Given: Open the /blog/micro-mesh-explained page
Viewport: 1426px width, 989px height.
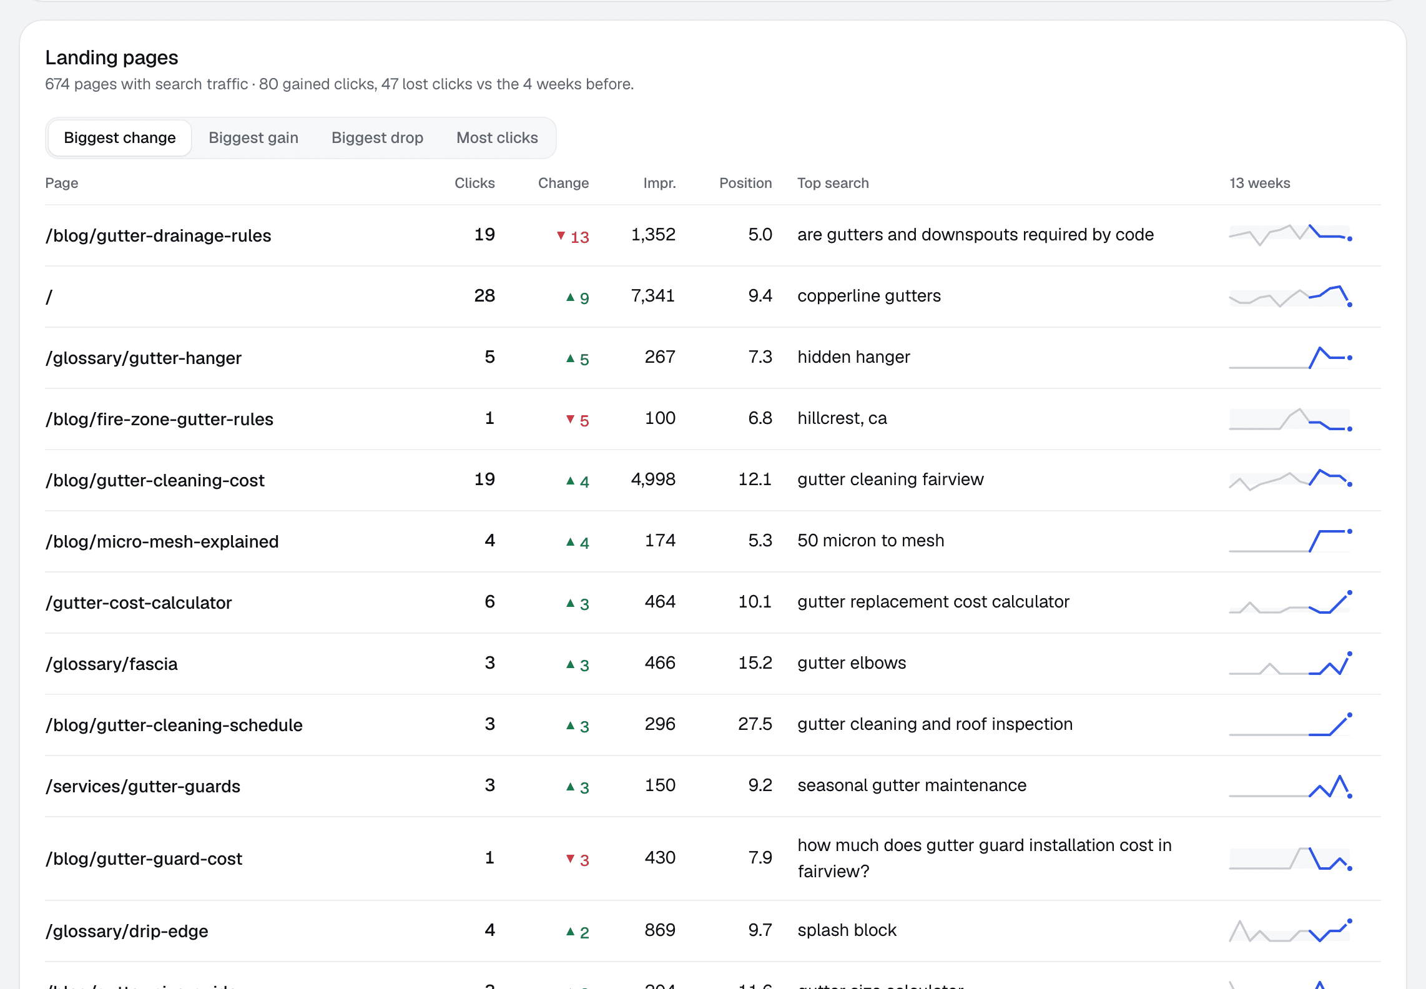Looking at the screenshot, I should click(x=162, y=541).
